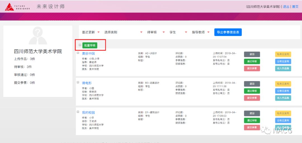
Task: Open the 我的校园 work title link
Action: point(88,112)
